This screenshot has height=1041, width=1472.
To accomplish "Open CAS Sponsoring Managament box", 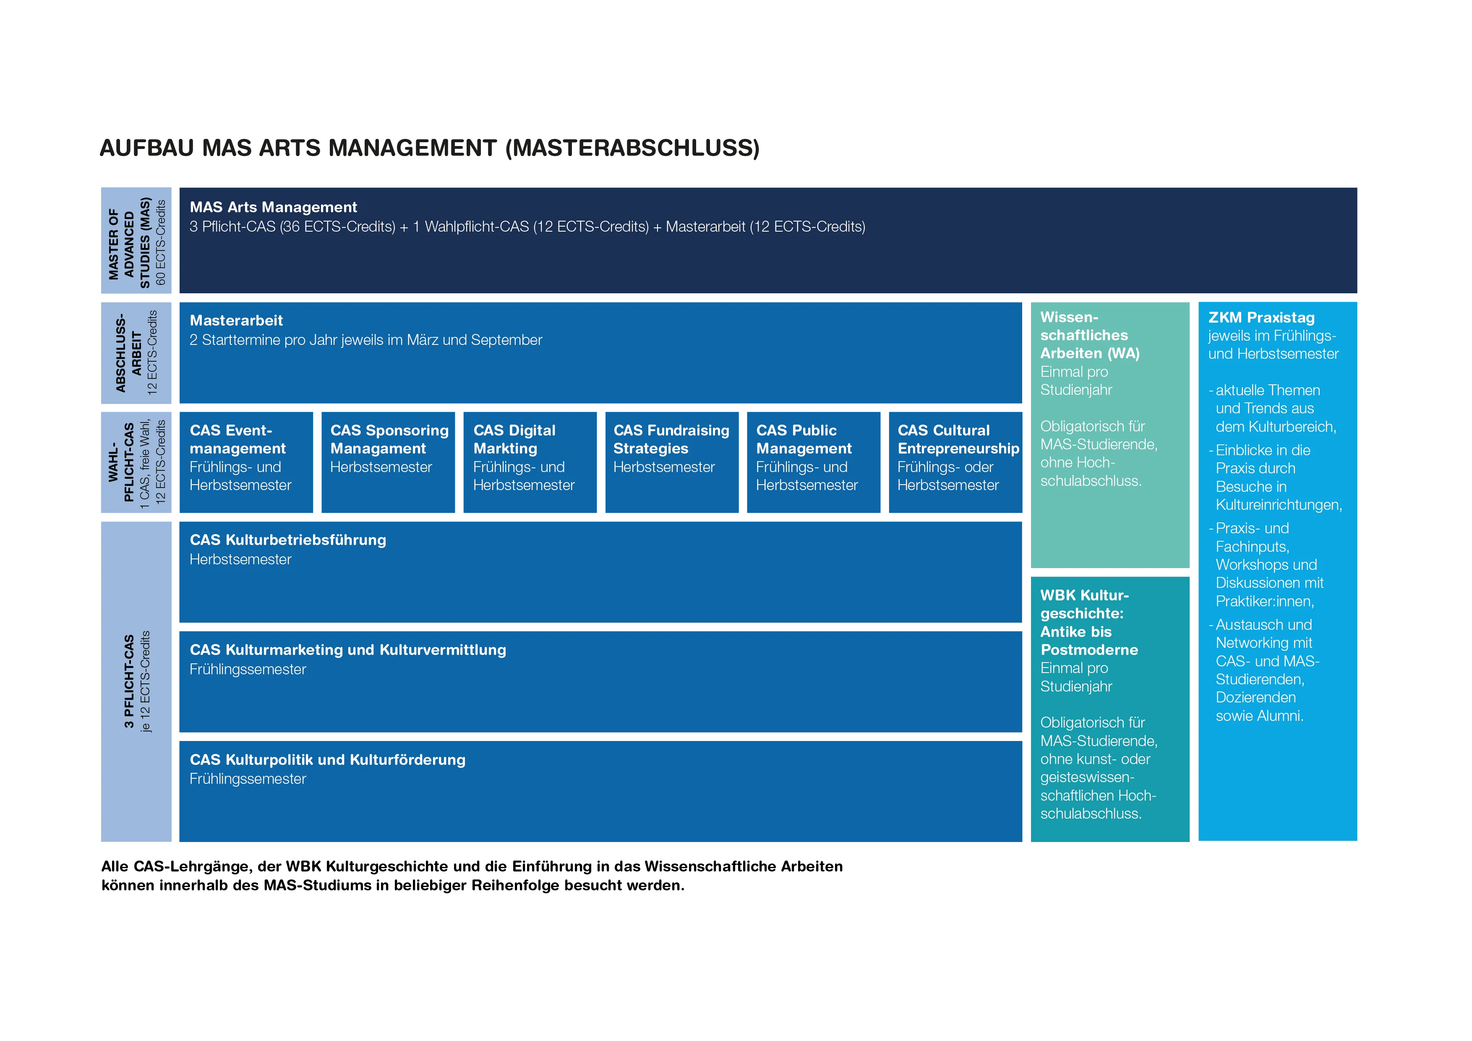I will tap(388, 462).
